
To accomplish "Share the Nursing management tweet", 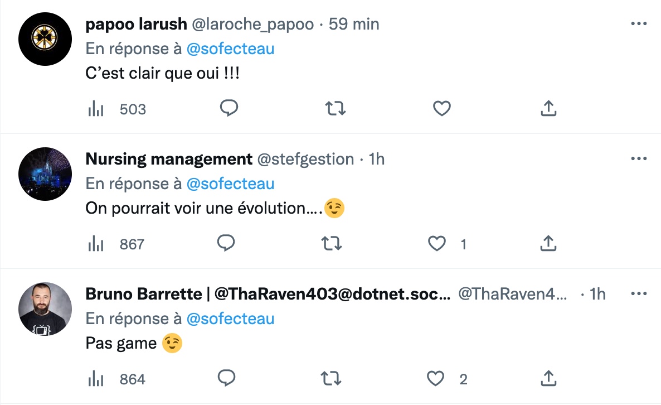I will click(x=548, y=243).
